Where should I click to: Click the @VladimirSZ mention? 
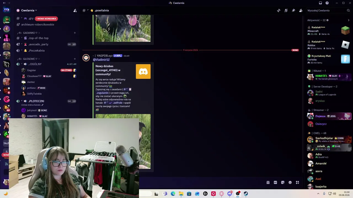(101, 60)
